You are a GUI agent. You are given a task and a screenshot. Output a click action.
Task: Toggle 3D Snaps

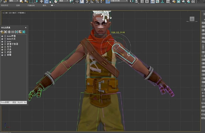click(x=87, y=1)
